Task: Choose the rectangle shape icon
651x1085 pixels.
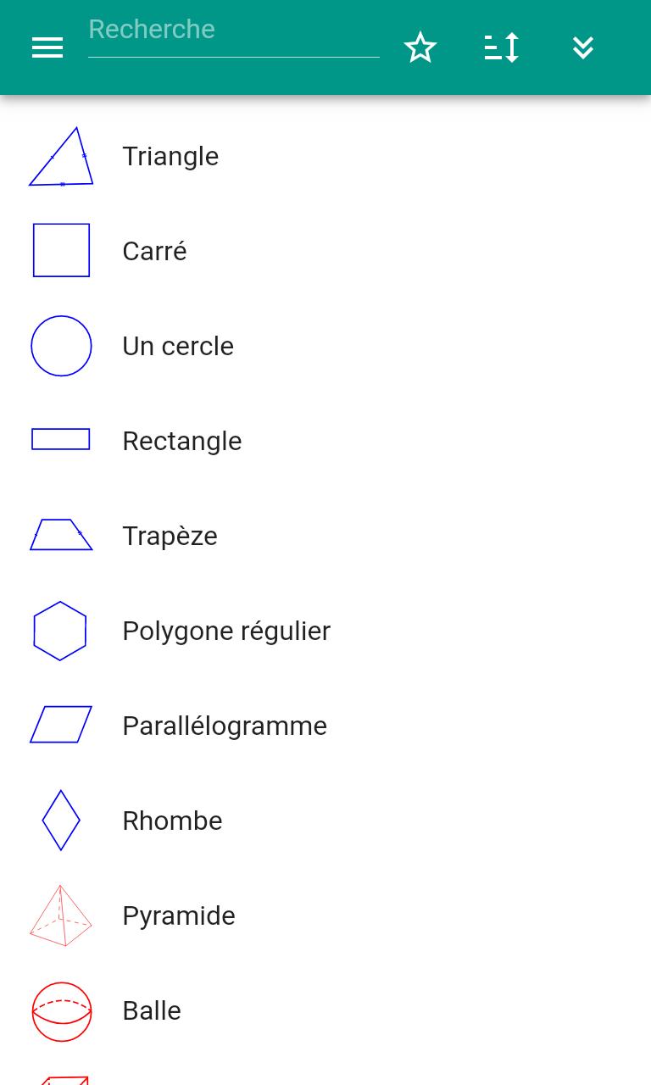Action: [61, 439]
